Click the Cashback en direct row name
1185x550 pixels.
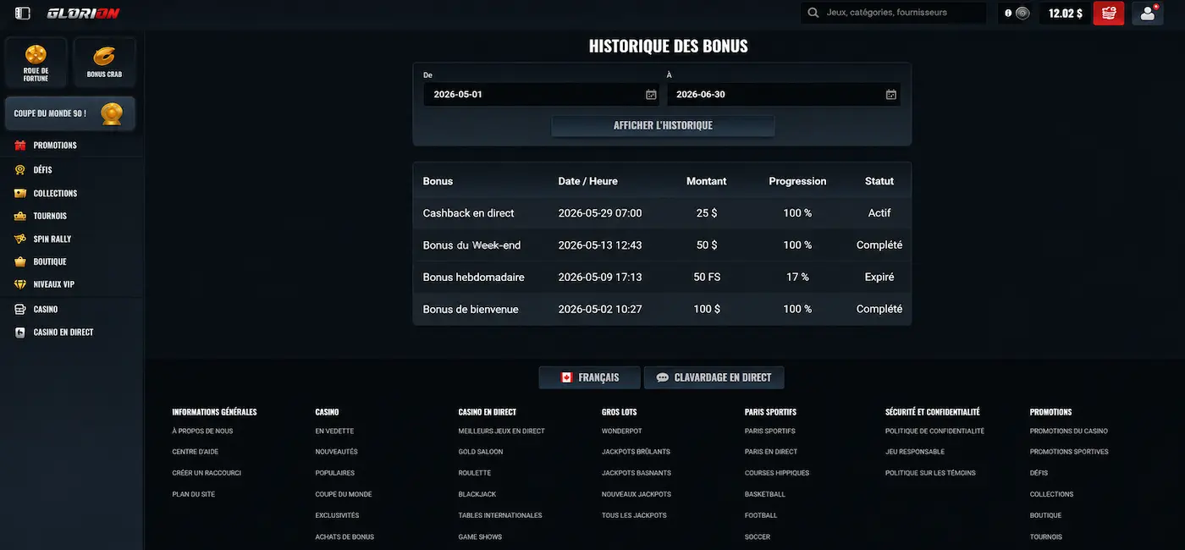pos(468,213)
